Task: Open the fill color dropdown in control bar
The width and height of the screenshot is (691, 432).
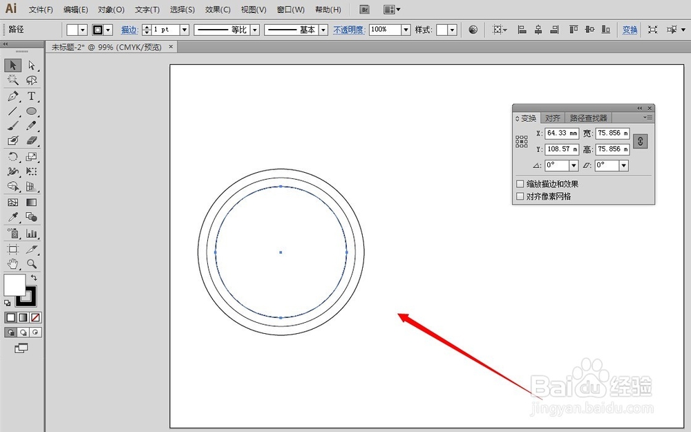Action: tap(83, 30)
